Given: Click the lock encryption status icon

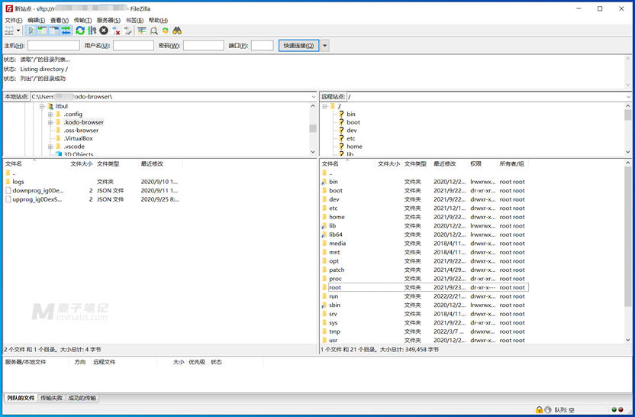Looking at the screenshot, I should coord(539,409).
